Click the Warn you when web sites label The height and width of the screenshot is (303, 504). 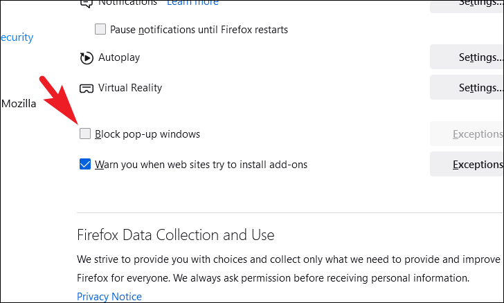[x=201, y=165]
